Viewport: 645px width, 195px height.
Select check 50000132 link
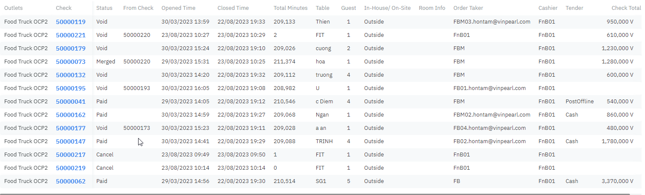[x=71, y=75]
